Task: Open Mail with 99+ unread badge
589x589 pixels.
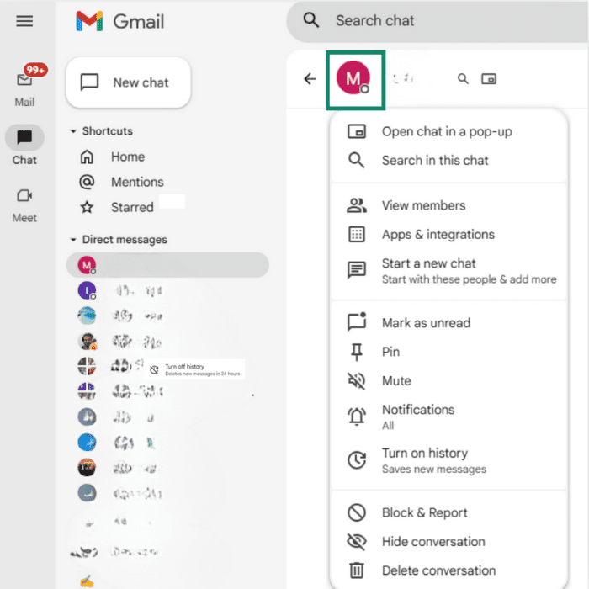Action: point(24,86)
